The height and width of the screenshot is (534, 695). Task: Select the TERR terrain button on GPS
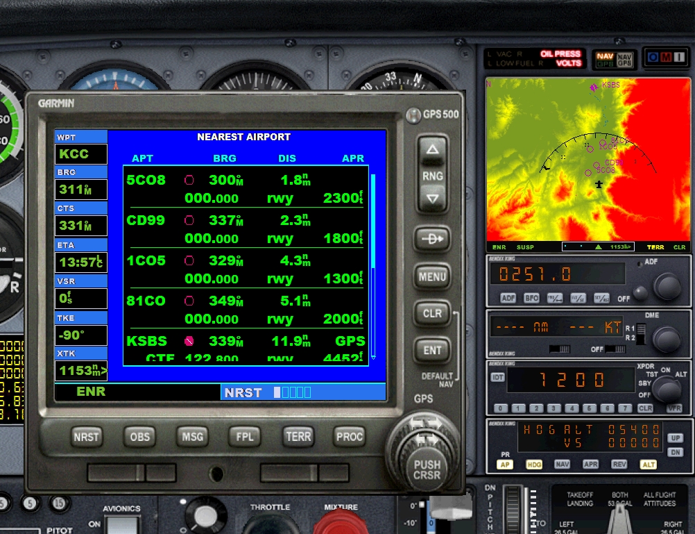(x=298, y=437)
